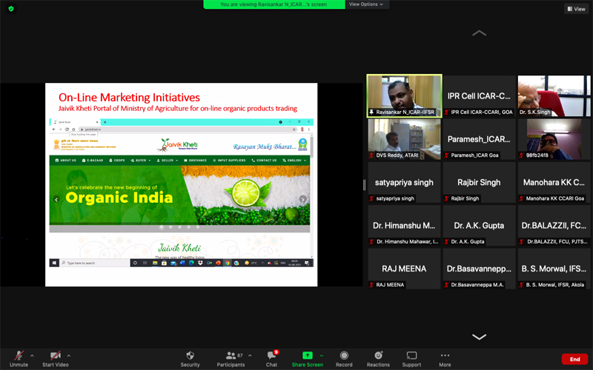The width and height of the screenshot is (593, 370).
Task: Click the Jaivik Kheti logo
Action: pyautogui.click(x=177, y=145)
